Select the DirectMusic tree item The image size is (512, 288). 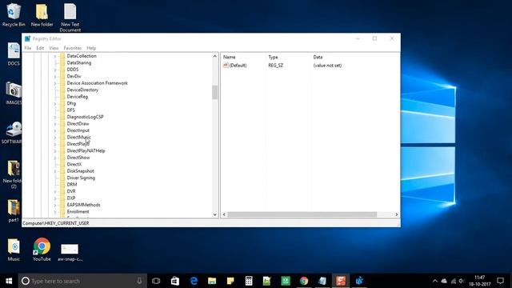pyautogui.click(x=79, y=137)
